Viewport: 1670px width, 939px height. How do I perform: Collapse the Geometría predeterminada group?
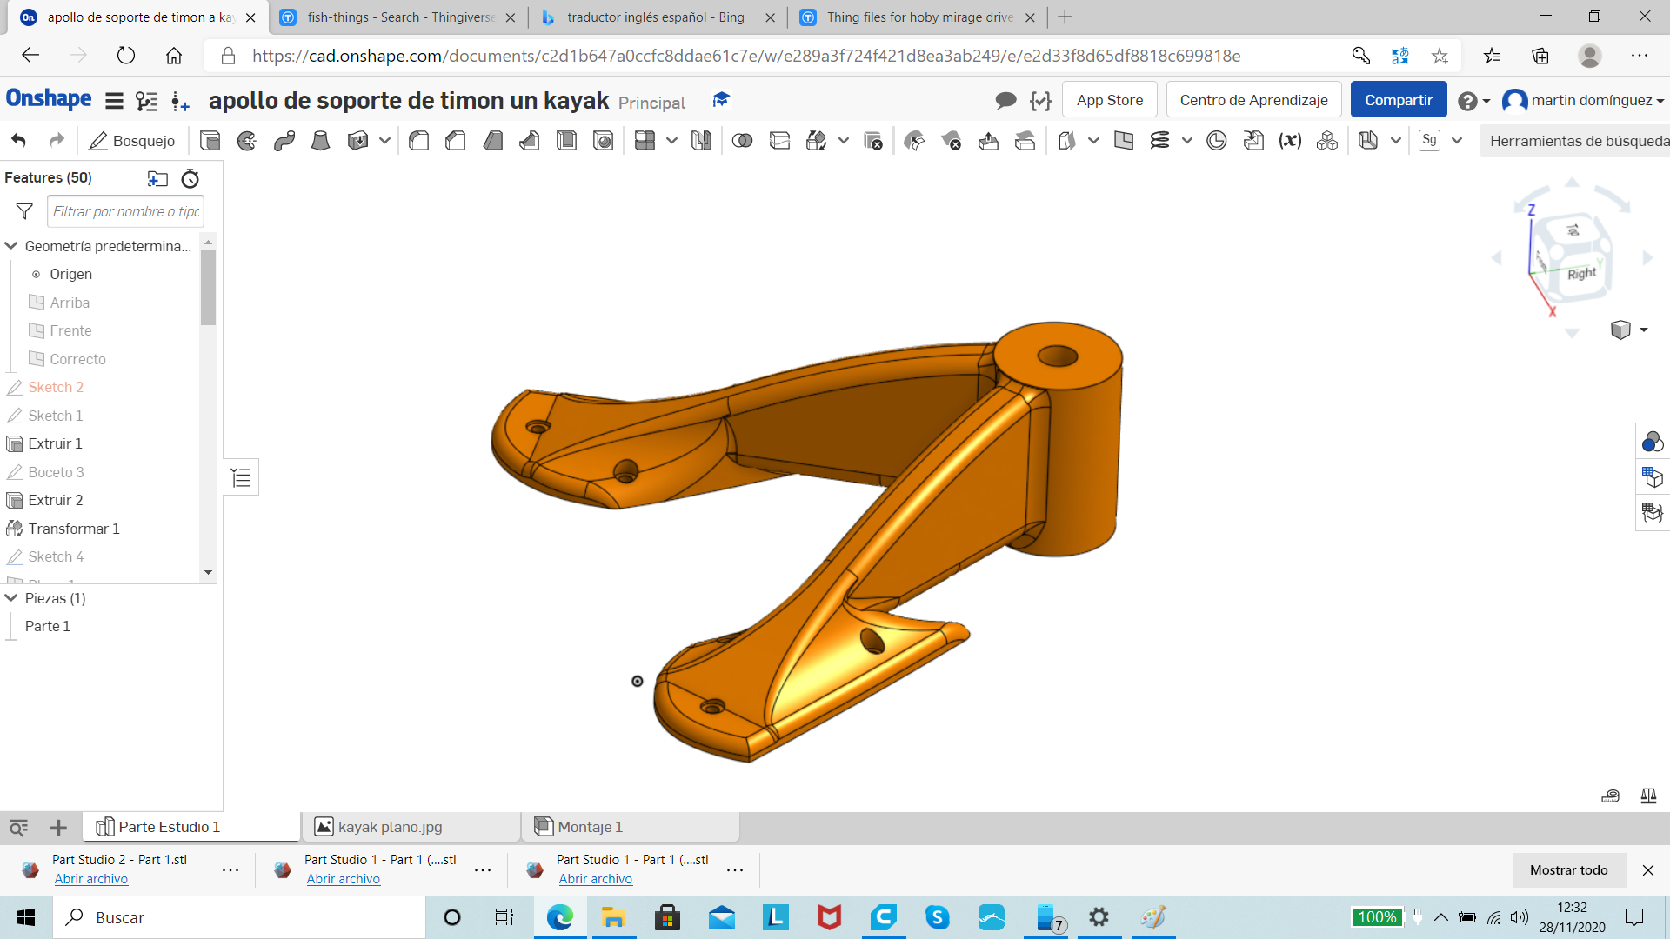coord(11,246)
